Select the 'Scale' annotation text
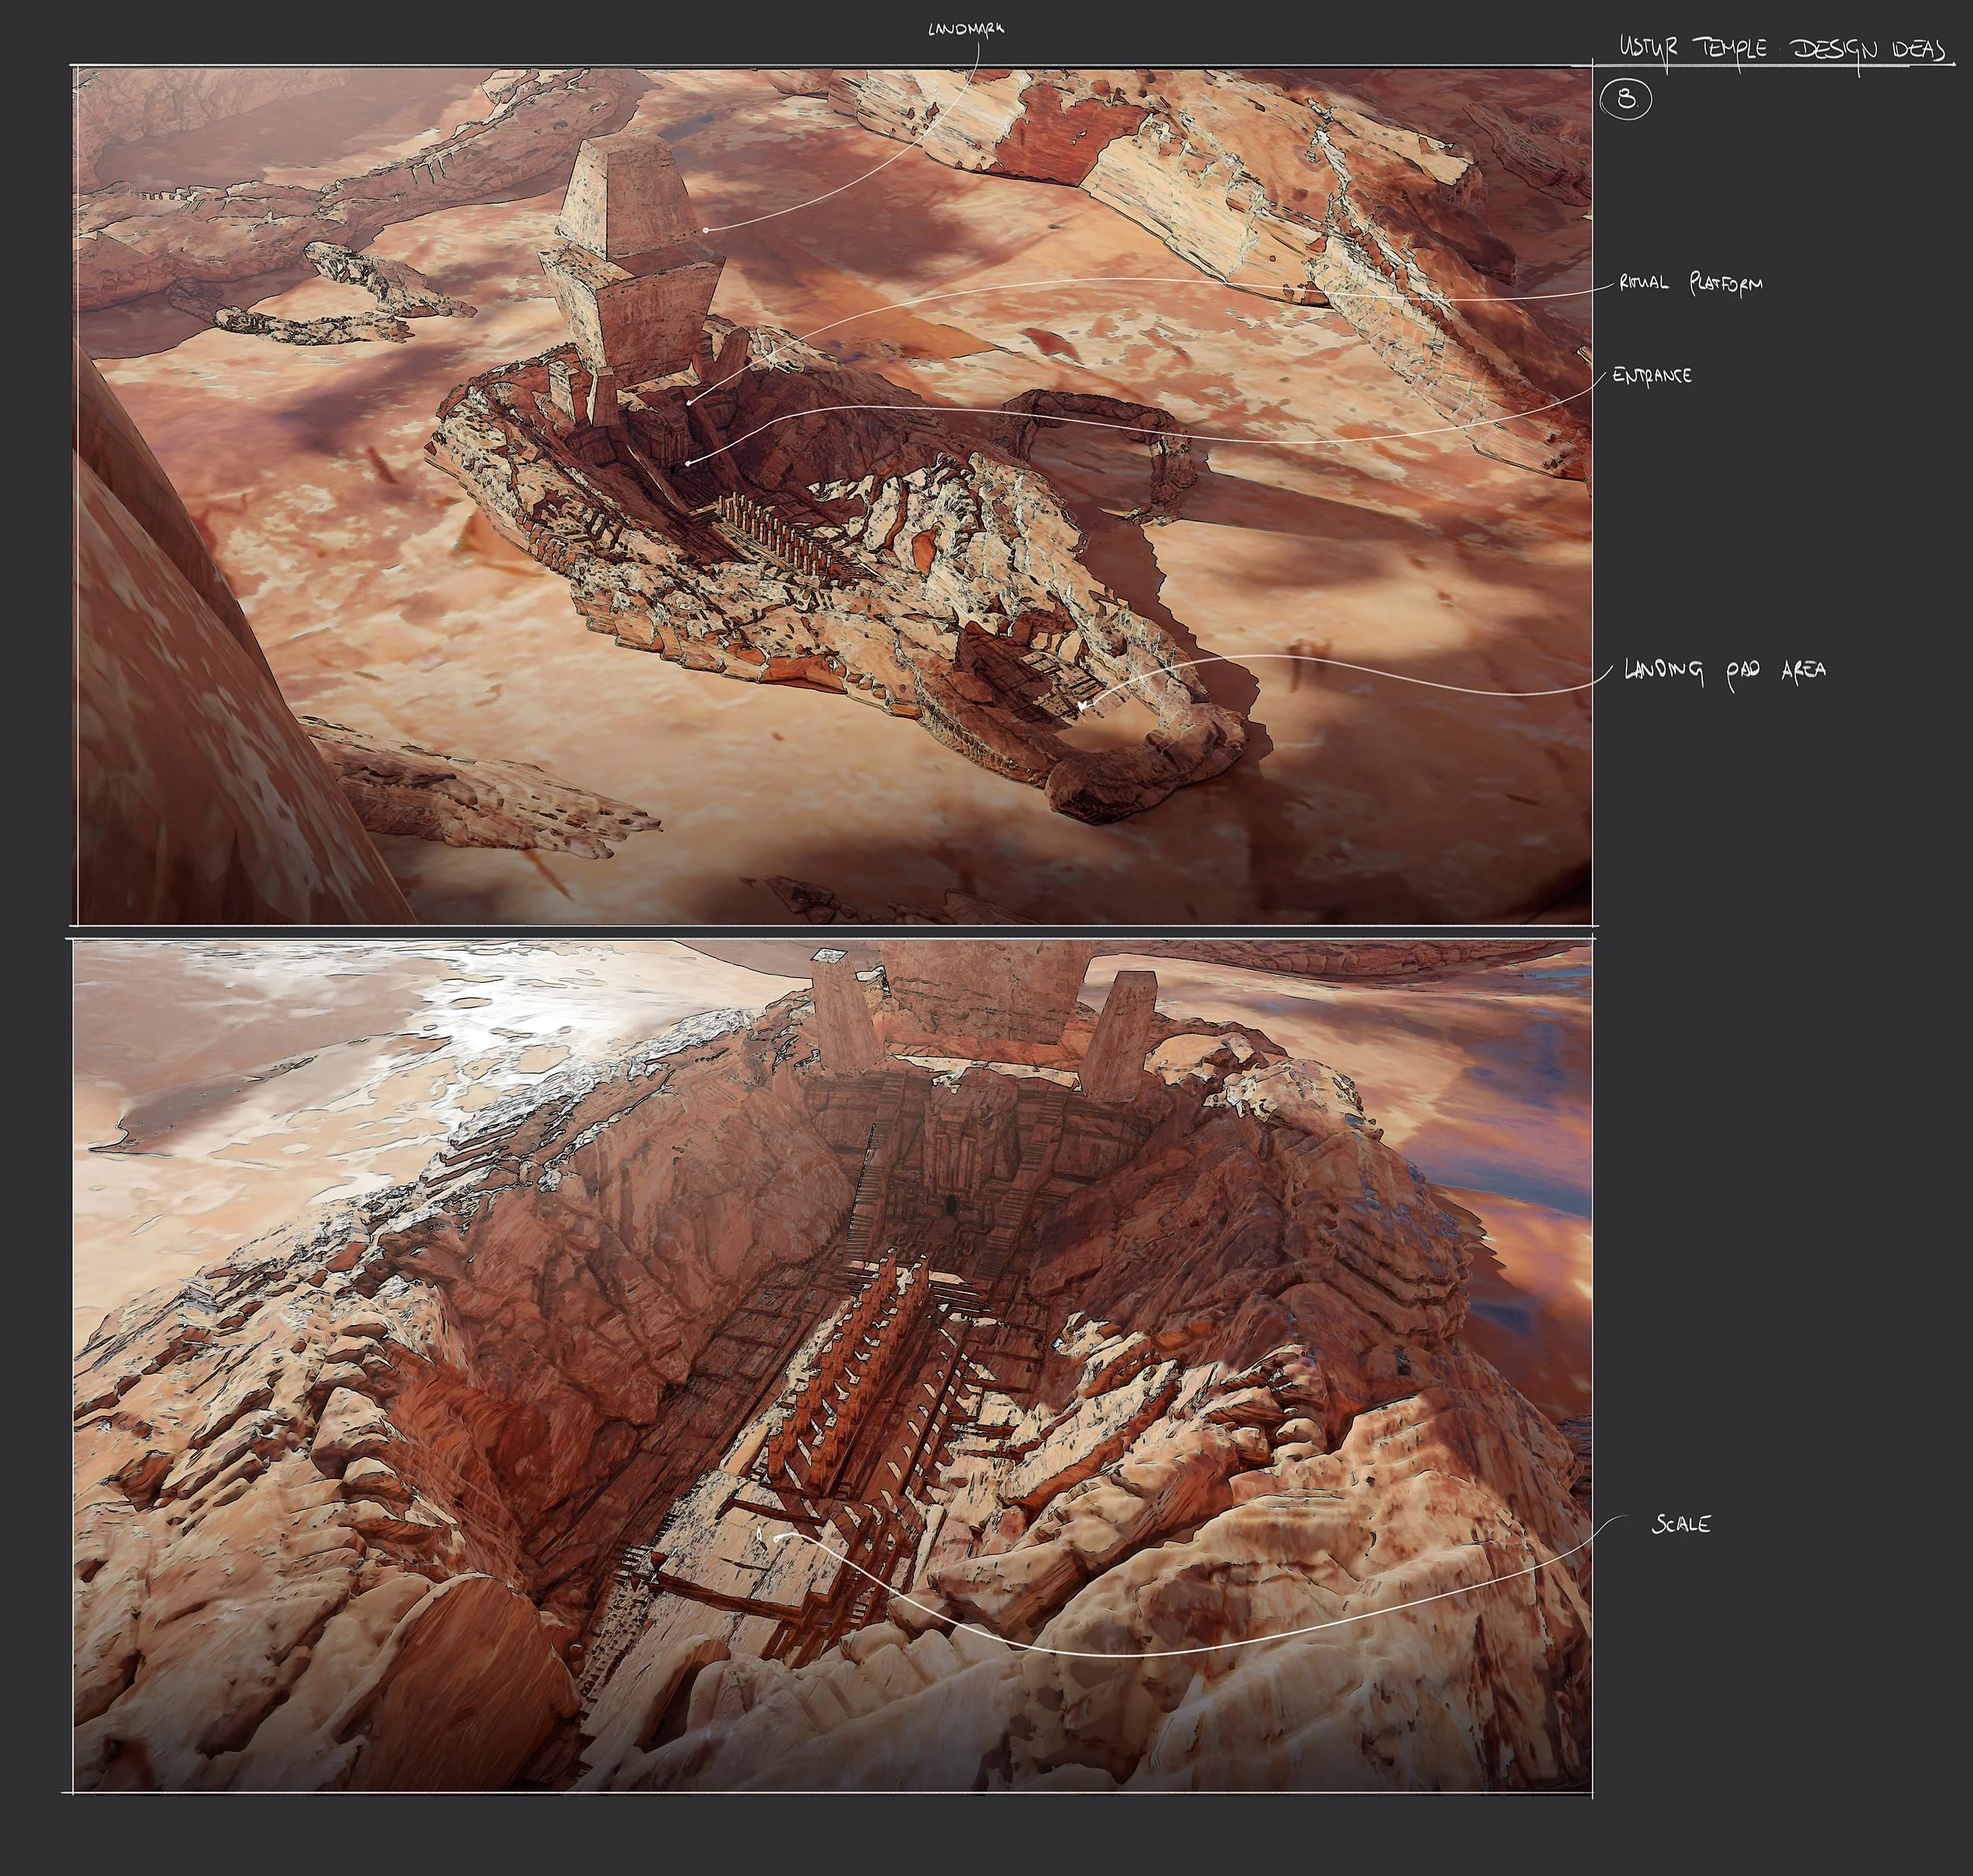 pyautogui.click(x=1681, y=1524)
